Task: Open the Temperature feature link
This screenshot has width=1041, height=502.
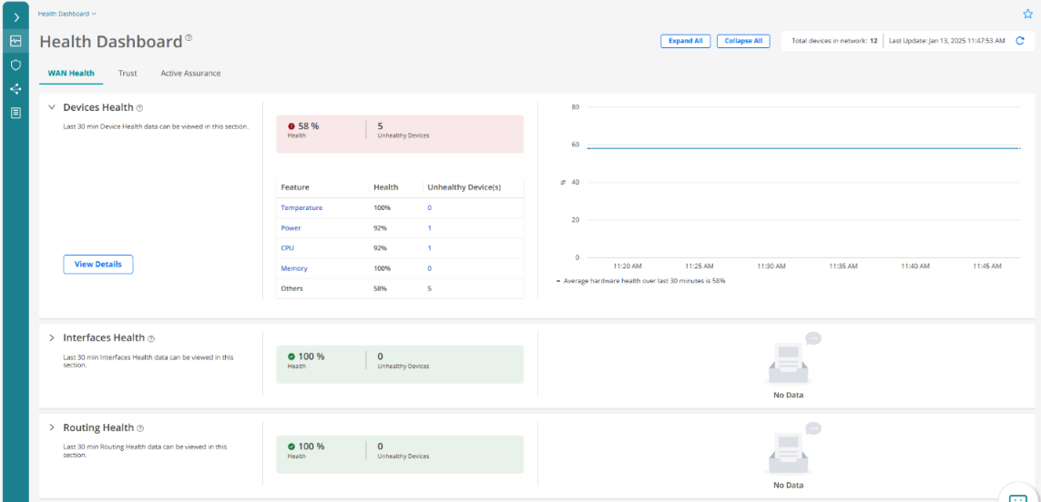Action: click(301, 208)
